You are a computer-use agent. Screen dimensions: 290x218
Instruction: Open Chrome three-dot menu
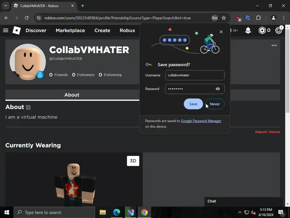click(x=284, y=18)
